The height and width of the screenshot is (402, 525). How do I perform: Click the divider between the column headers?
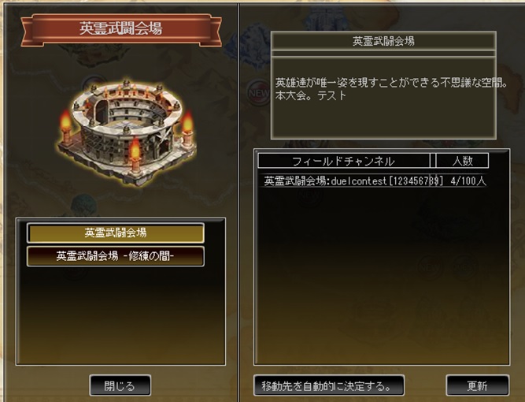[x=433, y=161]
